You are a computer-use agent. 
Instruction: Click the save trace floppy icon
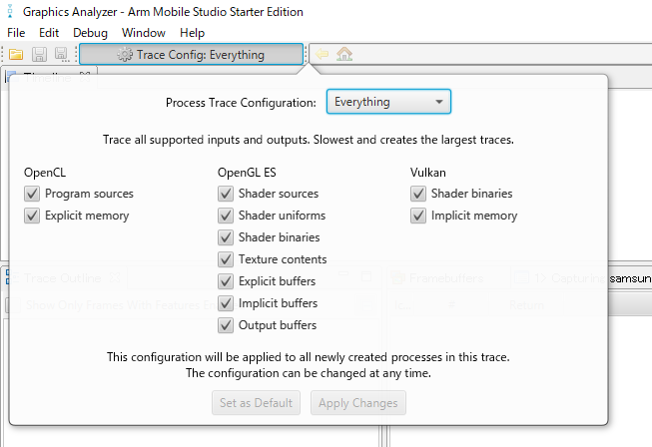click(x=40, y=55)
